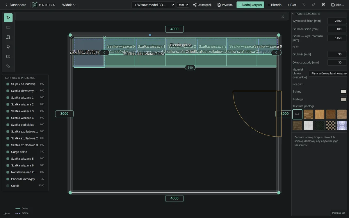349x218 pixels.
Task: Click the Dodaj korpus button
Action: point(250,5)
